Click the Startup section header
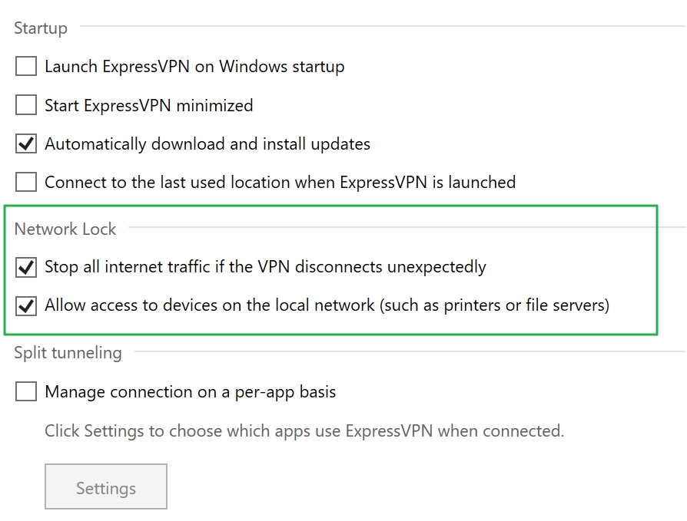Screen dimensions: 687x521 pyautogui.click(x=39, y=28)
